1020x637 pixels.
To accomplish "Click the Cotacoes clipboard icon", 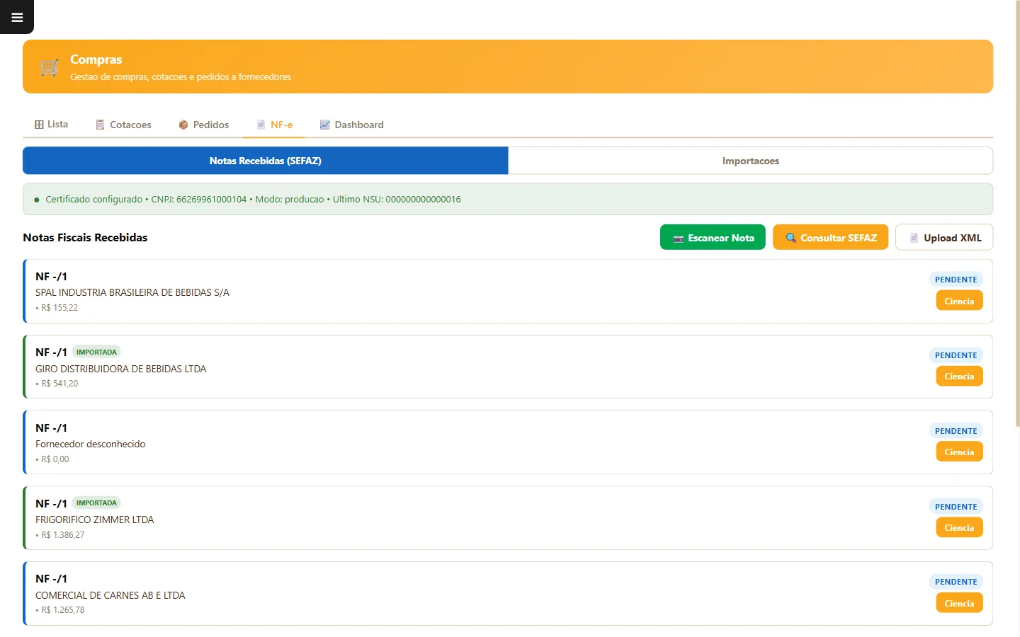I will coord(101,125).
